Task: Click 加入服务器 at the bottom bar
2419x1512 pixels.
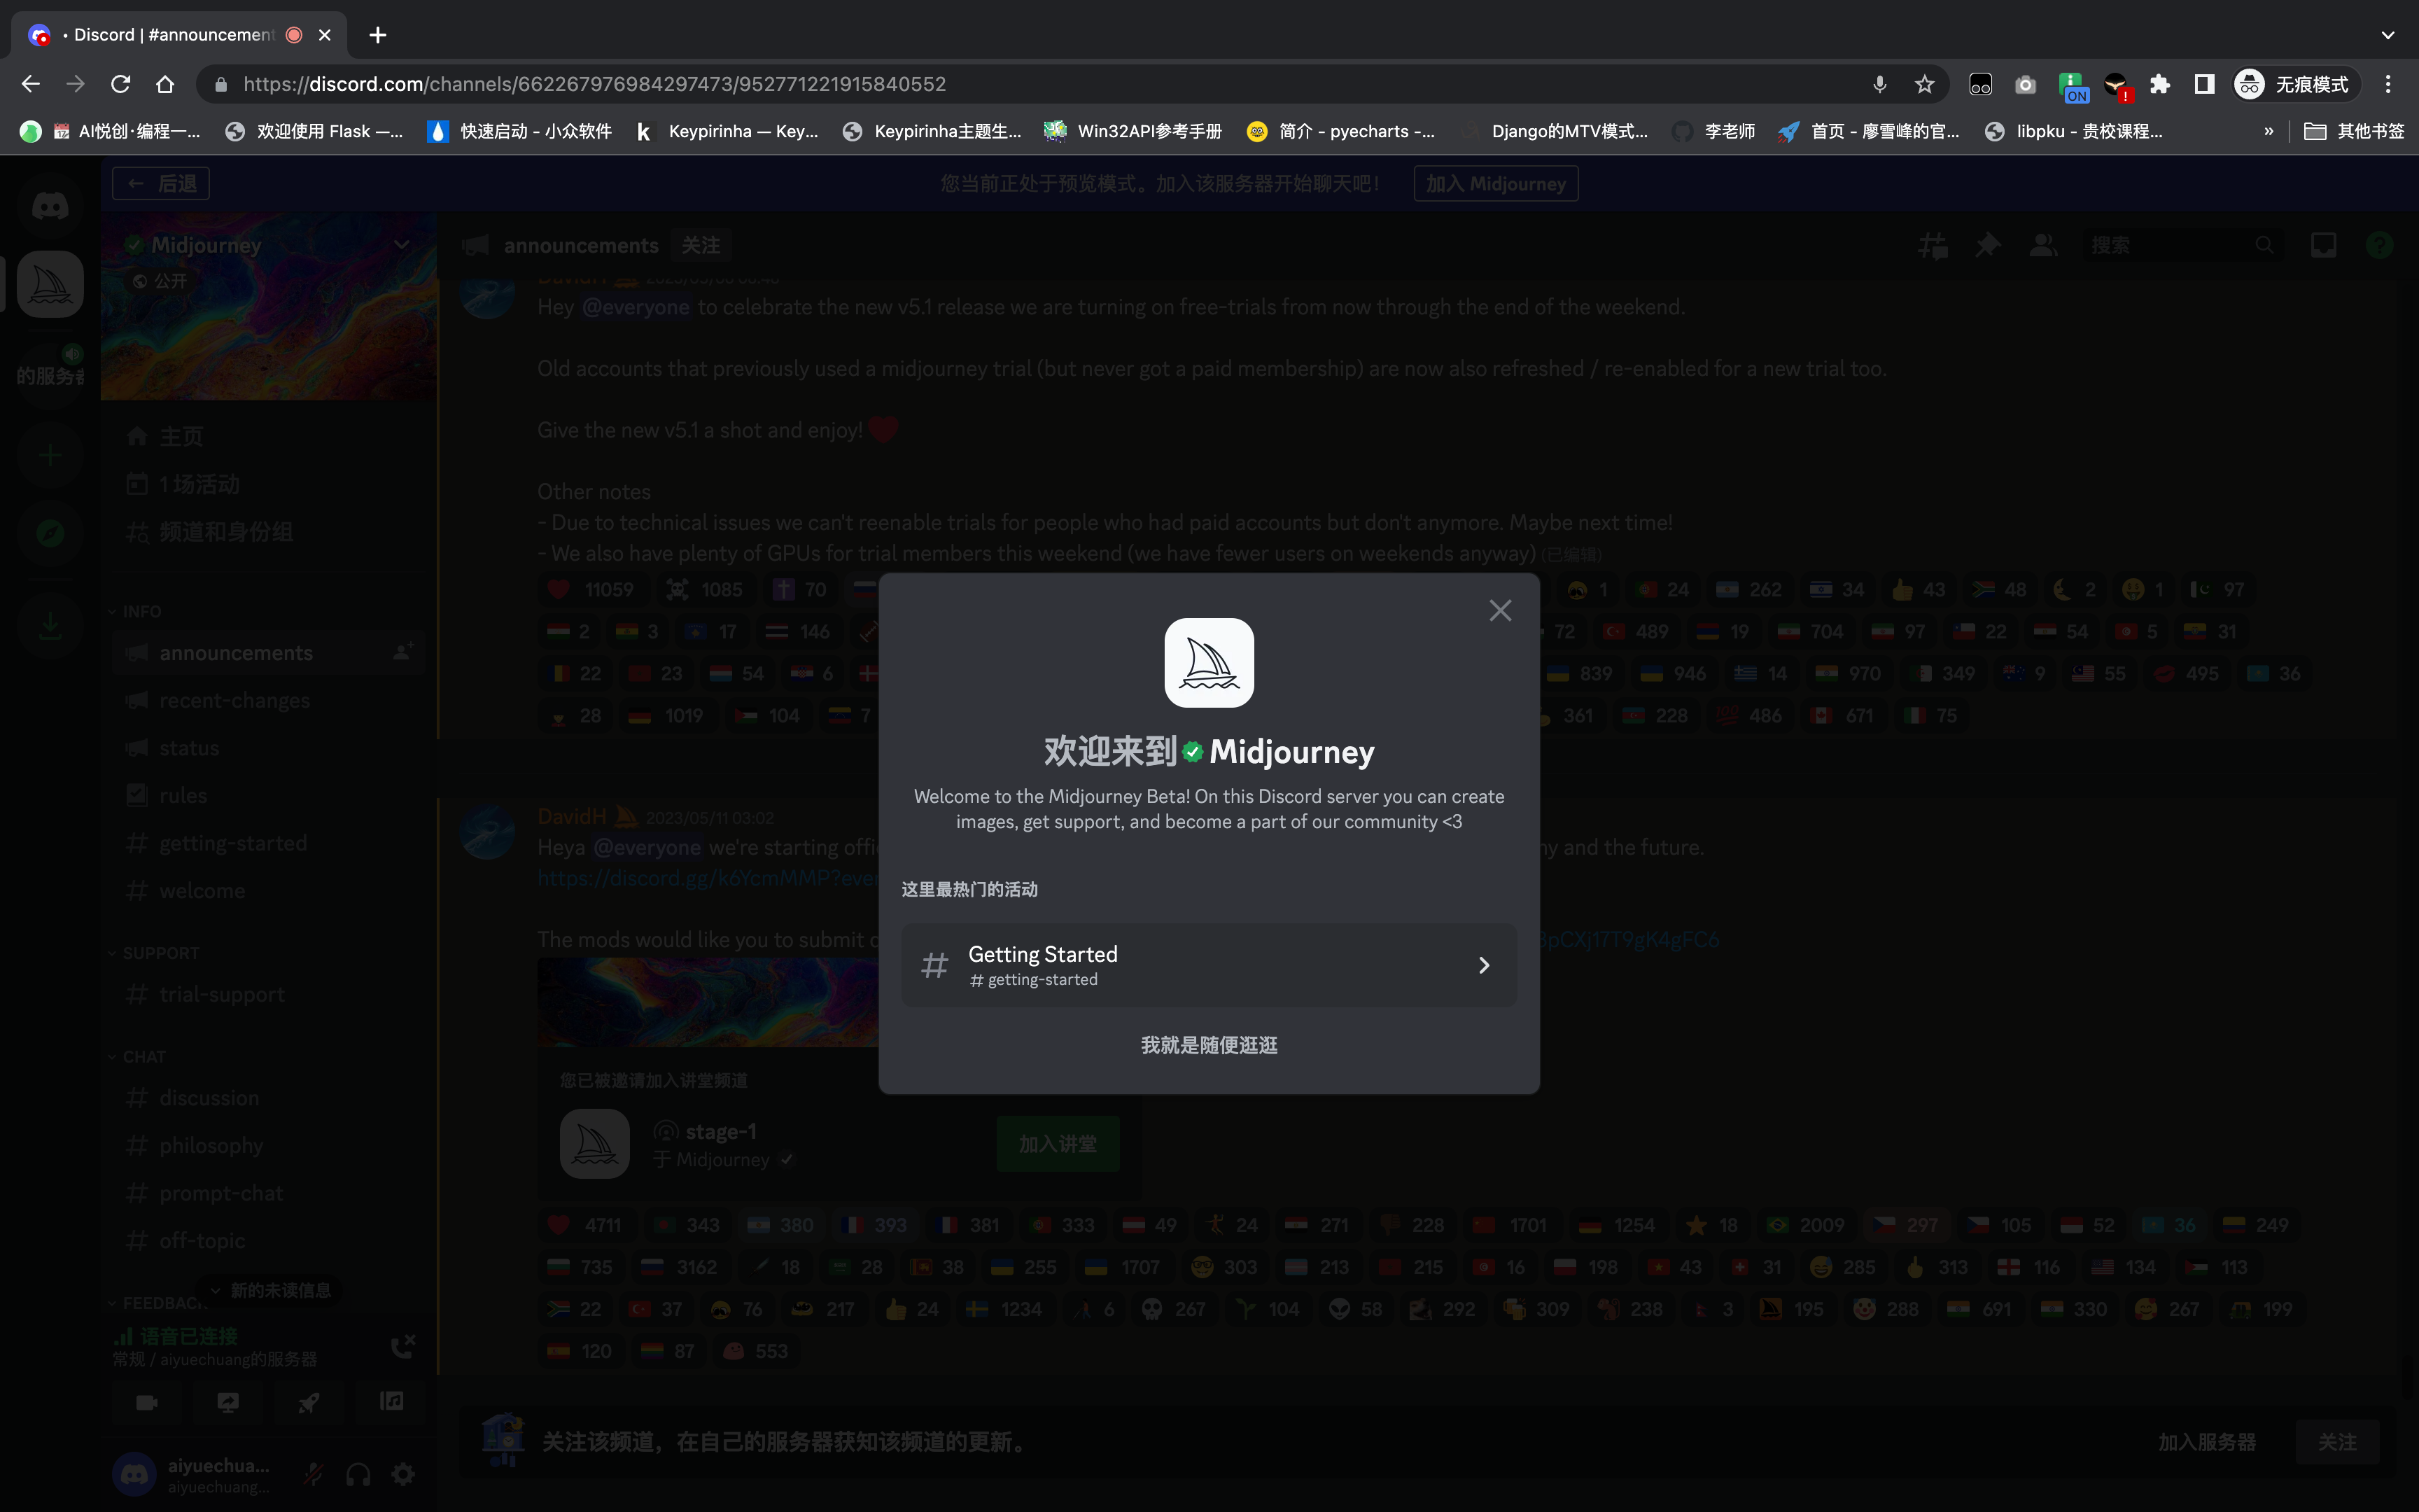Action: pyautogui.click(x=2206, y=1442)
